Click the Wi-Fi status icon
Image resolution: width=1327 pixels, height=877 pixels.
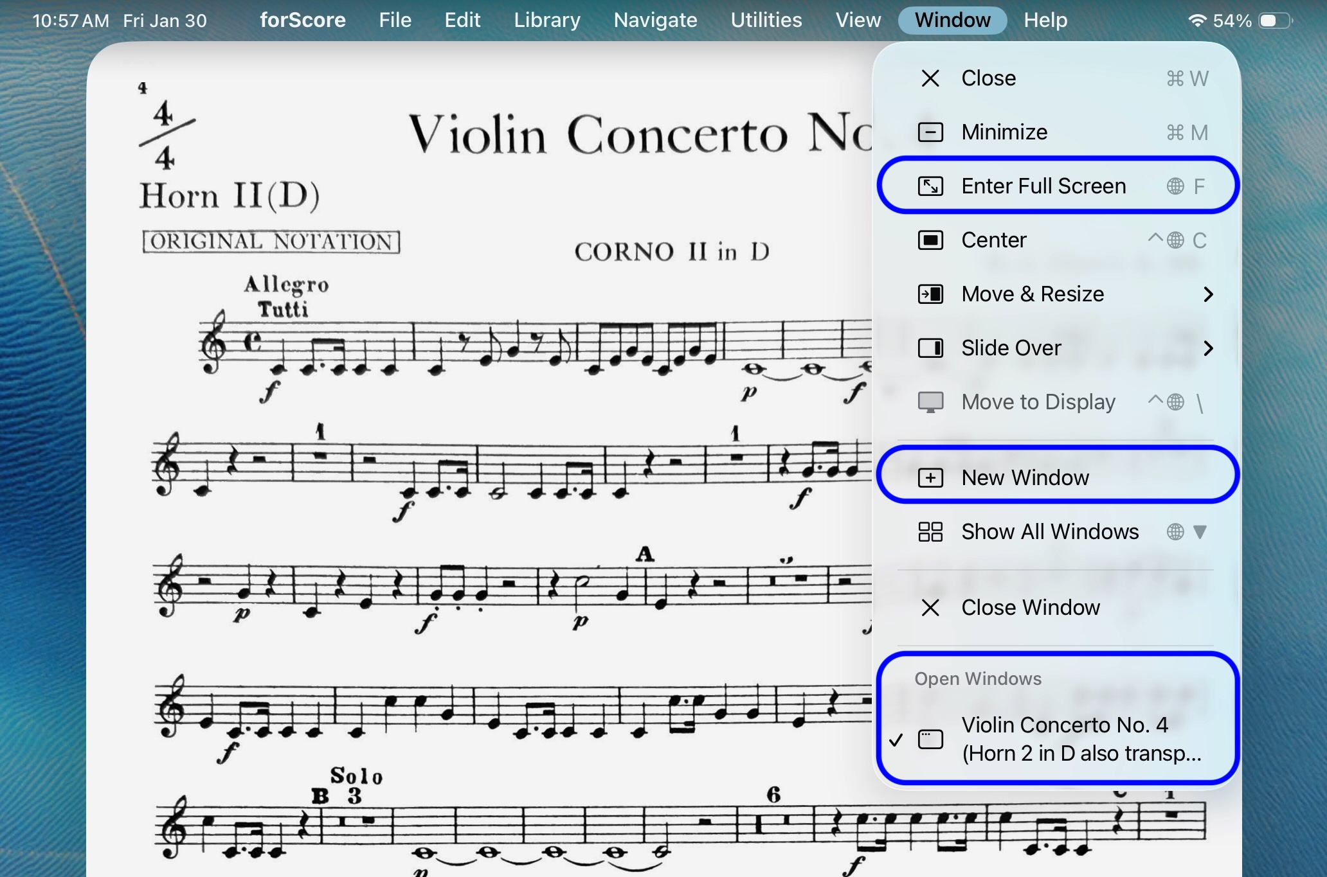click(1196, 21)
